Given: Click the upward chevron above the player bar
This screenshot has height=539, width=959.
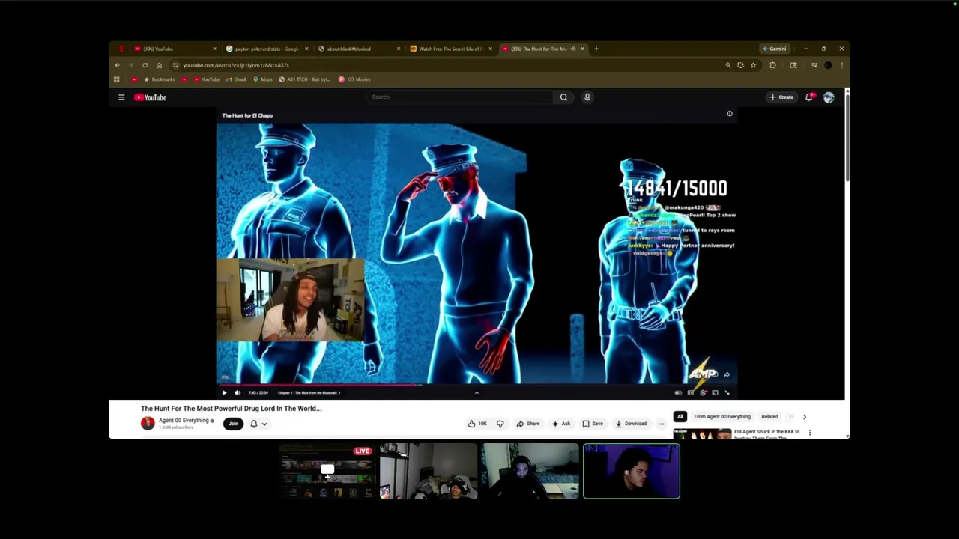Looking at the screenshot, I should click(x=477, y=392).
